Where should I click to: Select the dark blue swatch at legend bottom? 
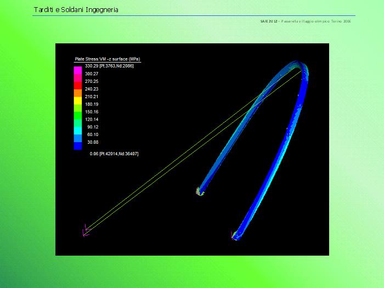[78, 146]
